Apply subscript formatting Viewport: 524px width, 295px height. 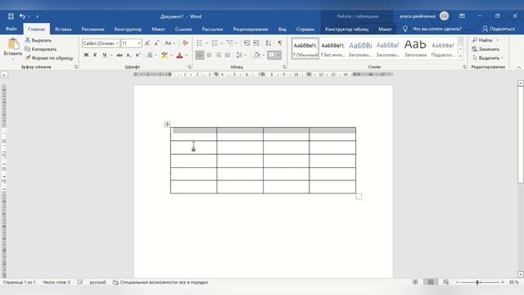[x=129, y=55]
